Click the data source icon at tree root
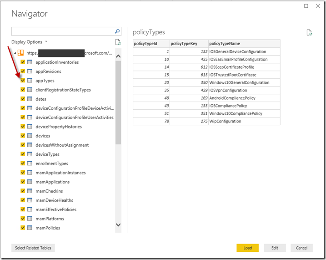This screenshot has width=326, height=260. pyautogui.click(x=20, y=53)
